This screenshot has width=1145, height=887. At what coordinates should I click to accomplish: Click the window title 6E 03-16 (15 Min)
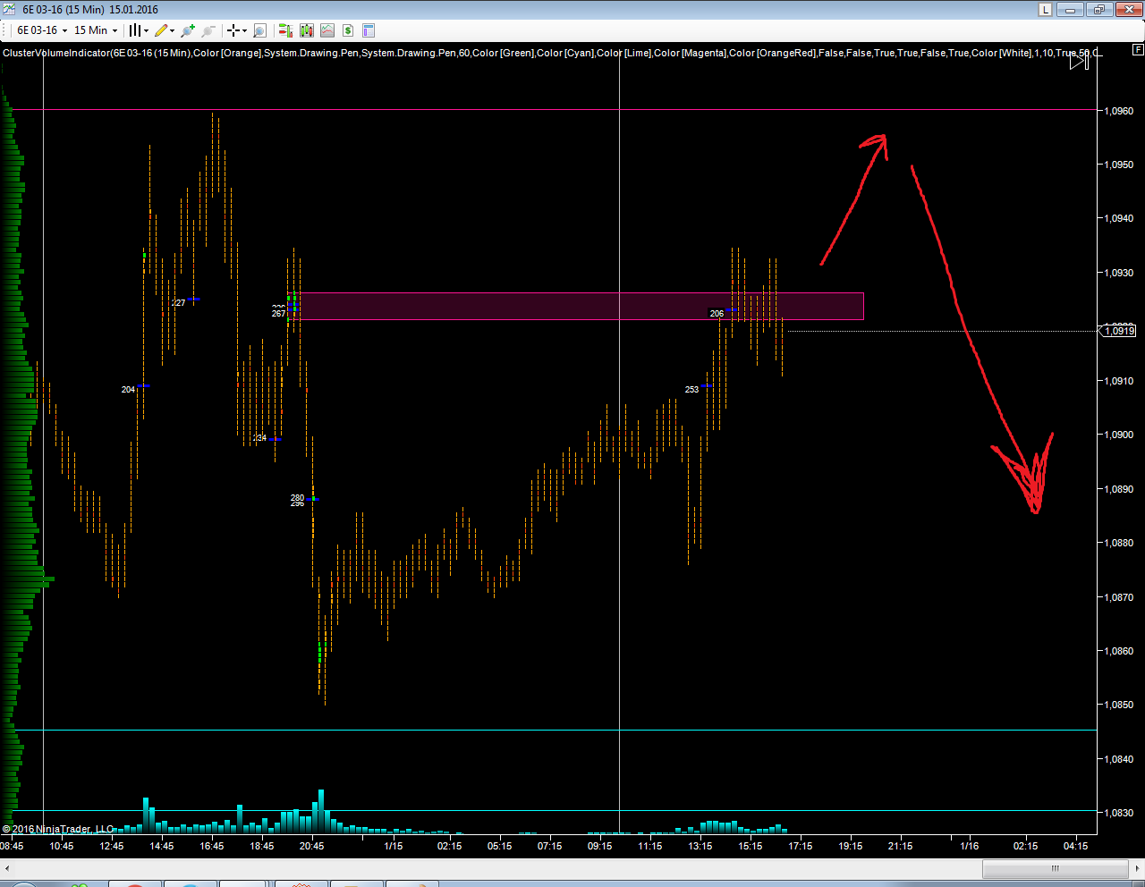click(64, 10)
